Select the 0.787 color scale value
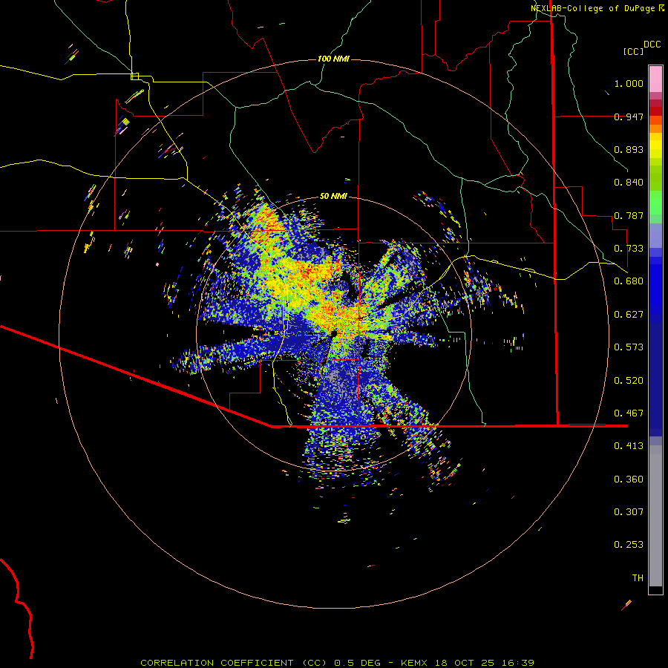This screenshot has height=668, width=668. [629, 215]
